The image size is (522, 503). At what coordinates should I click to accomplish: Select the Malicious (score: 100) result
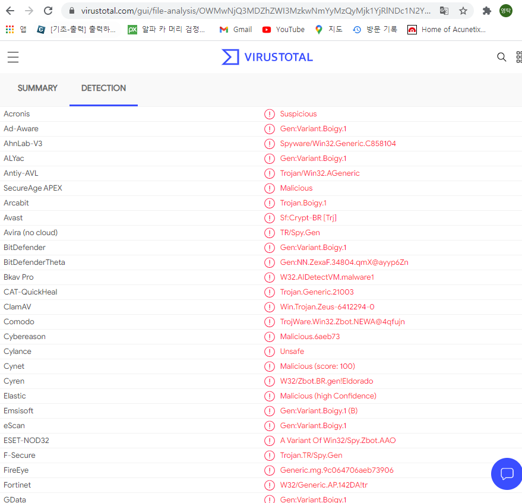point(317,366)
